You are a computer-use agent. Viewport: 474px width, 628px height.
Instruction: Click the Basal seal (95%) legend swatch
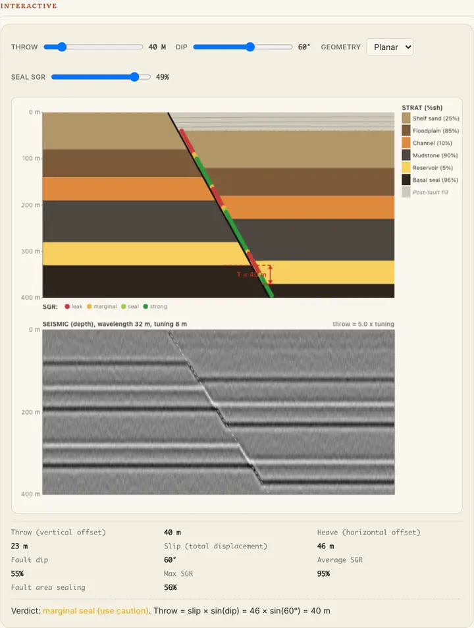pos(406,180)
